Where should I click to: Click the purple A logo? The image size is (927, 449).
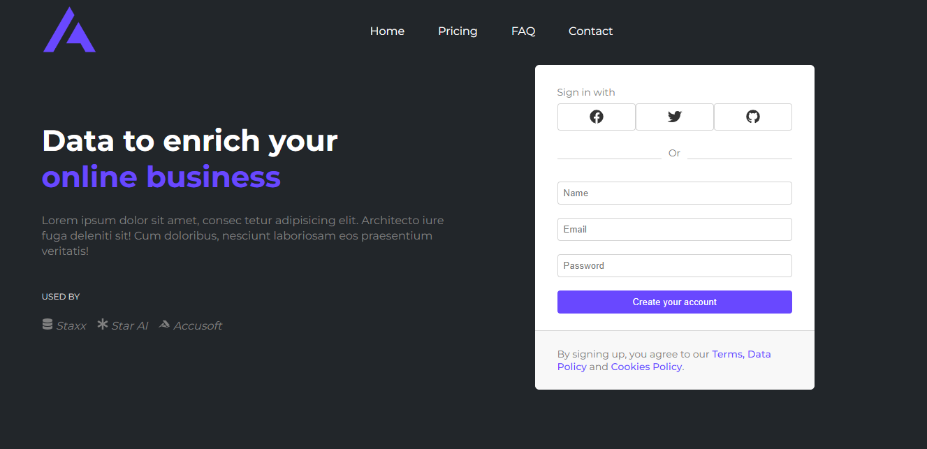[69, 31]
